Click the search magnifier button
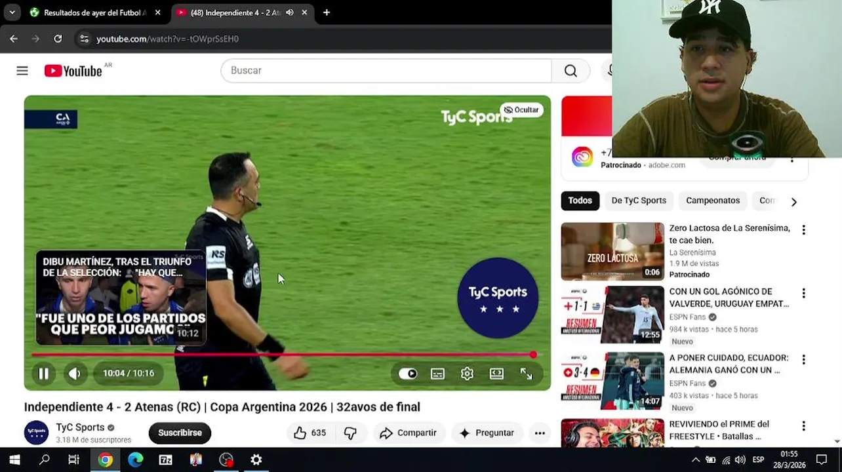Screen dimensions: 842x472 point(571,71)
